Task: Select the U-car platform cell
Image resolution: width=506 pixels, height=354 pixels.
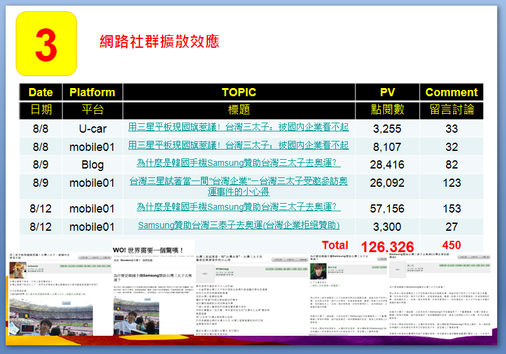Action: click(93, 129)
